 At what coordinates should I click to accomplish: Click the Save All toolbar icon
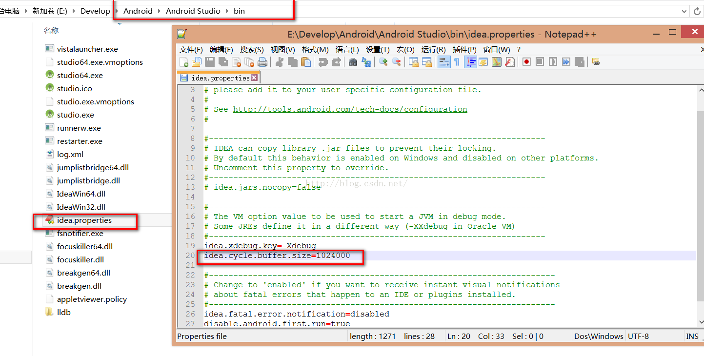coord(223,62)
